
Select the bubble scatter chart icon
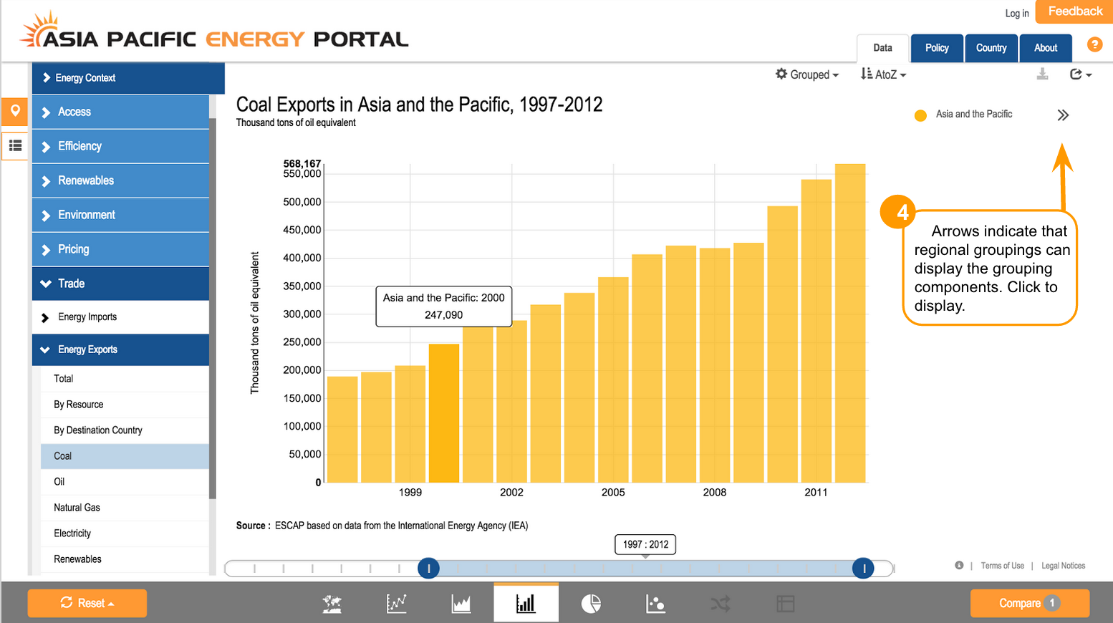click(655, 604)
